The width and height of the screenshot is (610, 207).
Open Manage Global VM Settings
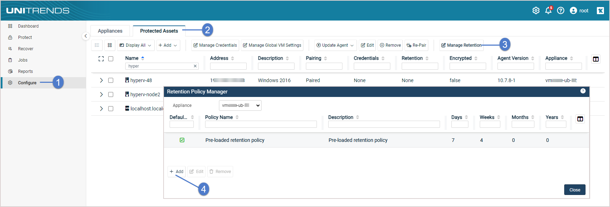(272, 45)
